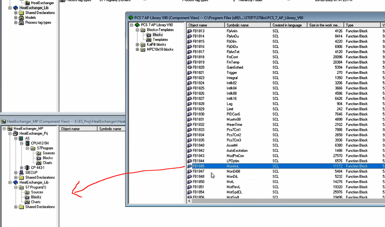Click Models icon in upper project tree
The image size is (385, 227).
[22, 18]
